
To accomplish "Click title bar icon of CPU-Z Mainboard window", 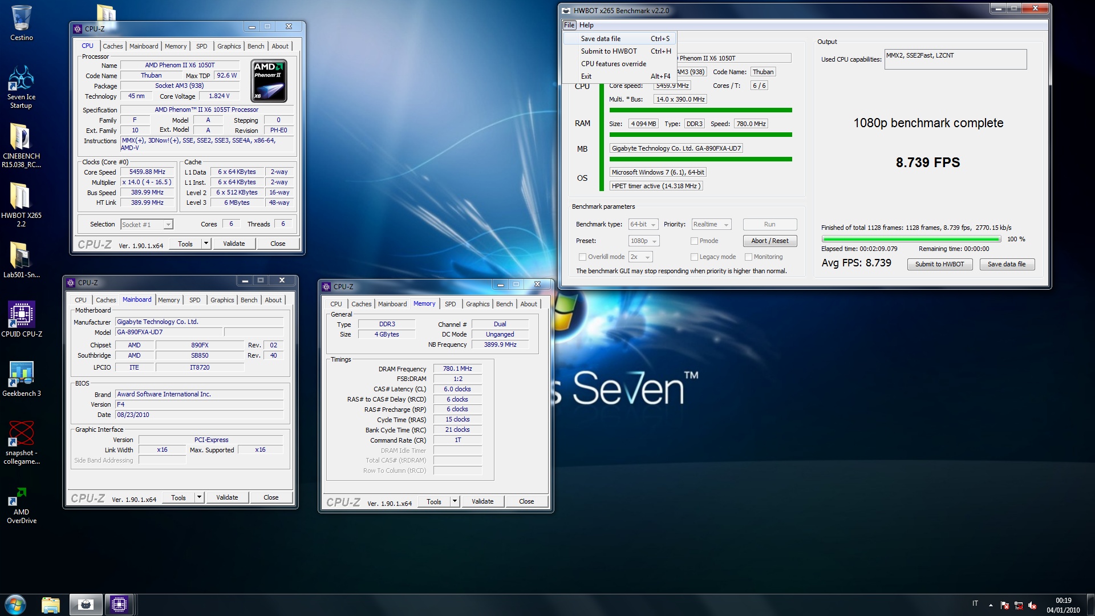I will click(71, 282).
